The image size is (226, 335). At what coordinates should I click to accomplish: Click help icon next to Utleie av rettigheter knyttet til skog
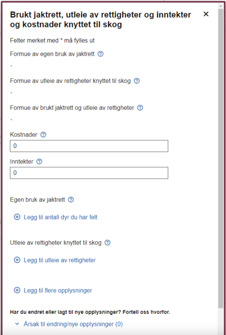pyautogui.click(x=107, y=243)
